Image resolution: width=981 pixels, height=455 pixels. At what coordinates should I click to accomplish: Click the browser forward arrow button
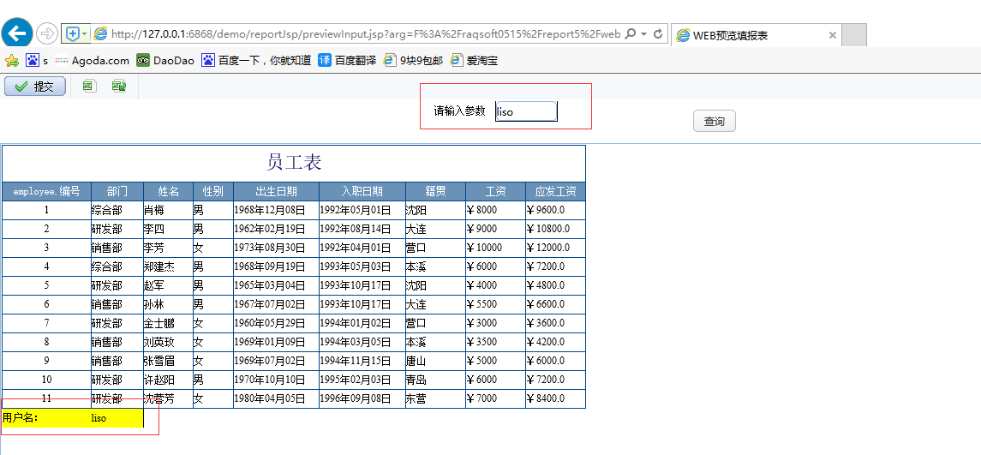point(47,33)
